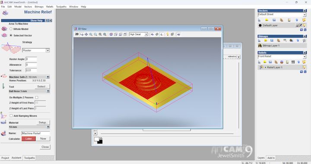
Task: Click the Close button in Machine Relief panel
Action: (x=45, y=147)
